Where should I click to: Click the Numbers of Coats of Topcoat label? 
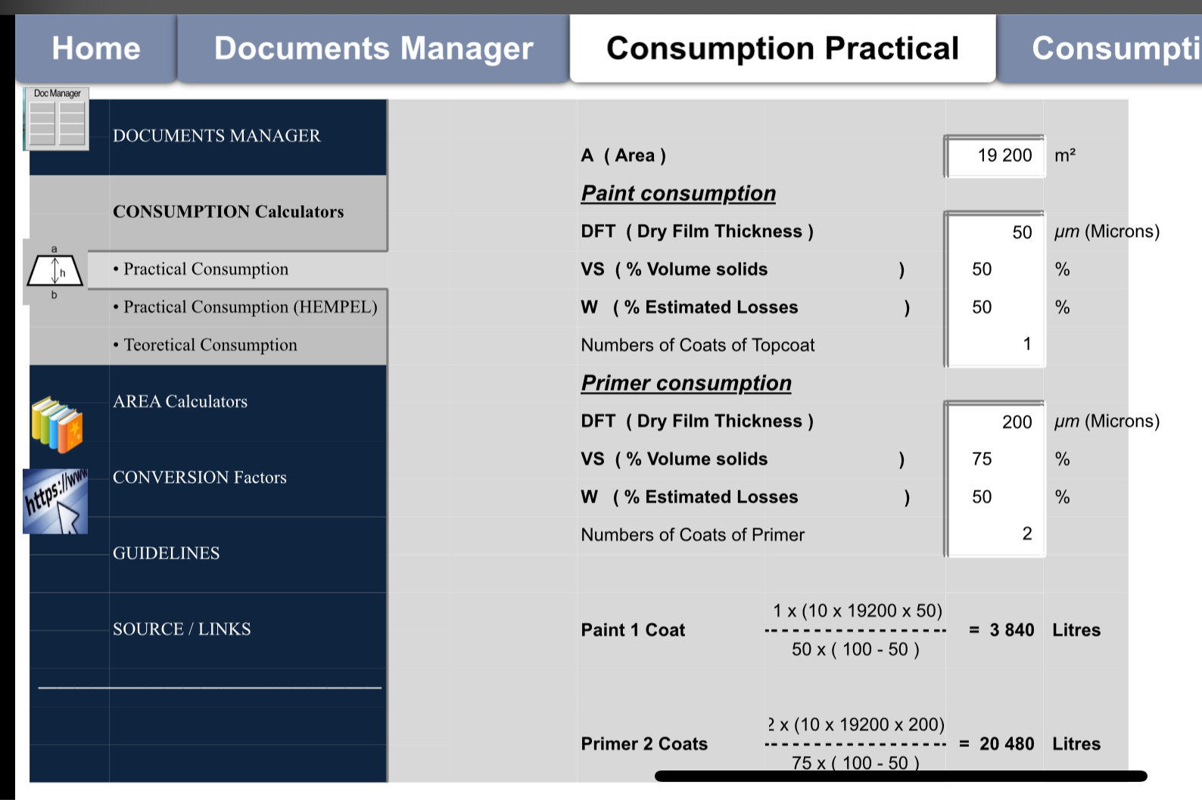[698, 345]
